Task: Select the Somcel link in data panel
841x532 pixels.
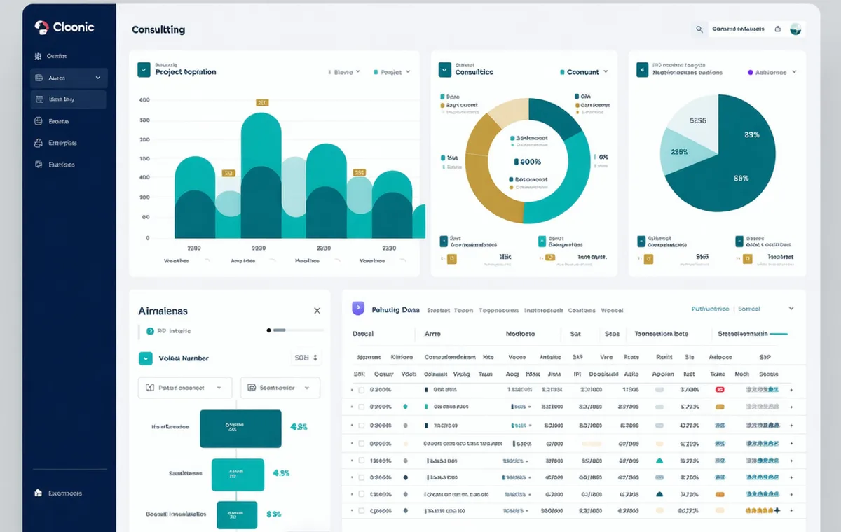Action: pos(749,309)
